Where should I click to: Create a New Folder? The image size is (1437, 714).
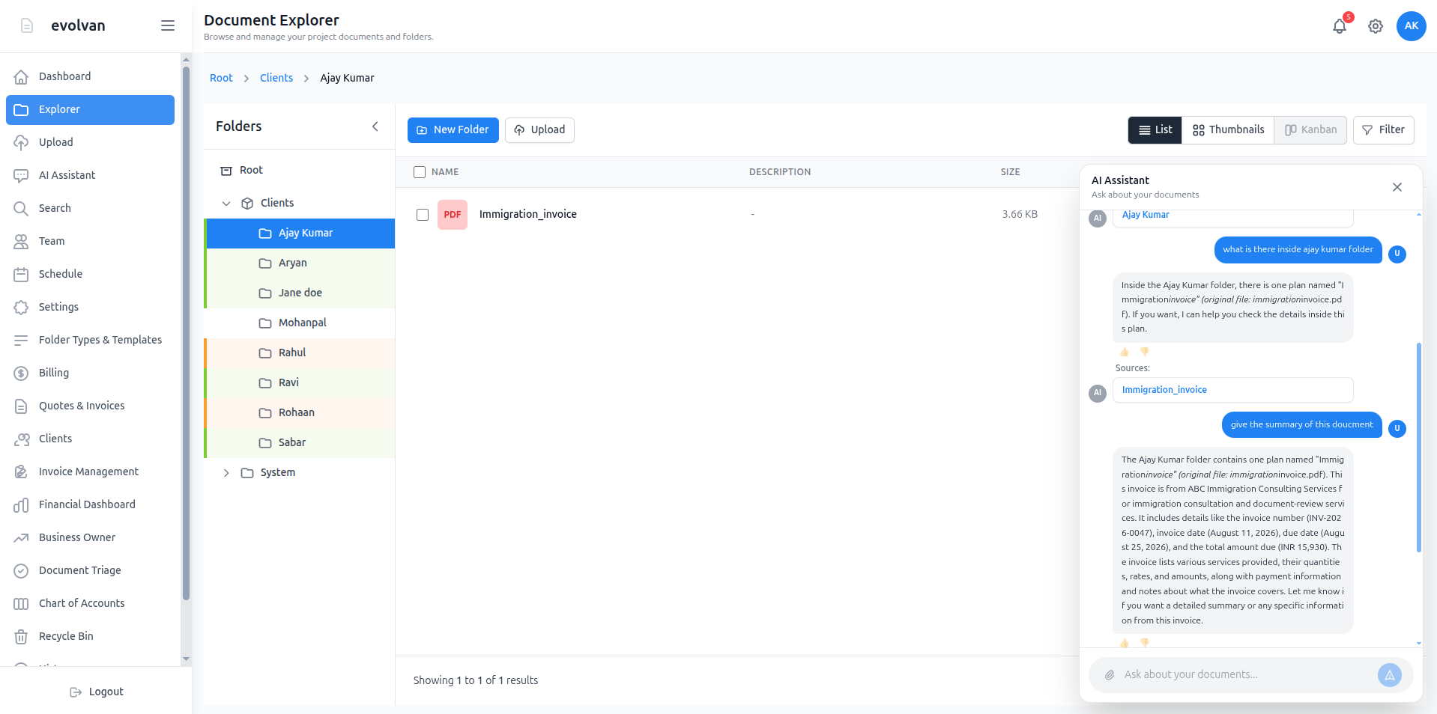(453, 130)
